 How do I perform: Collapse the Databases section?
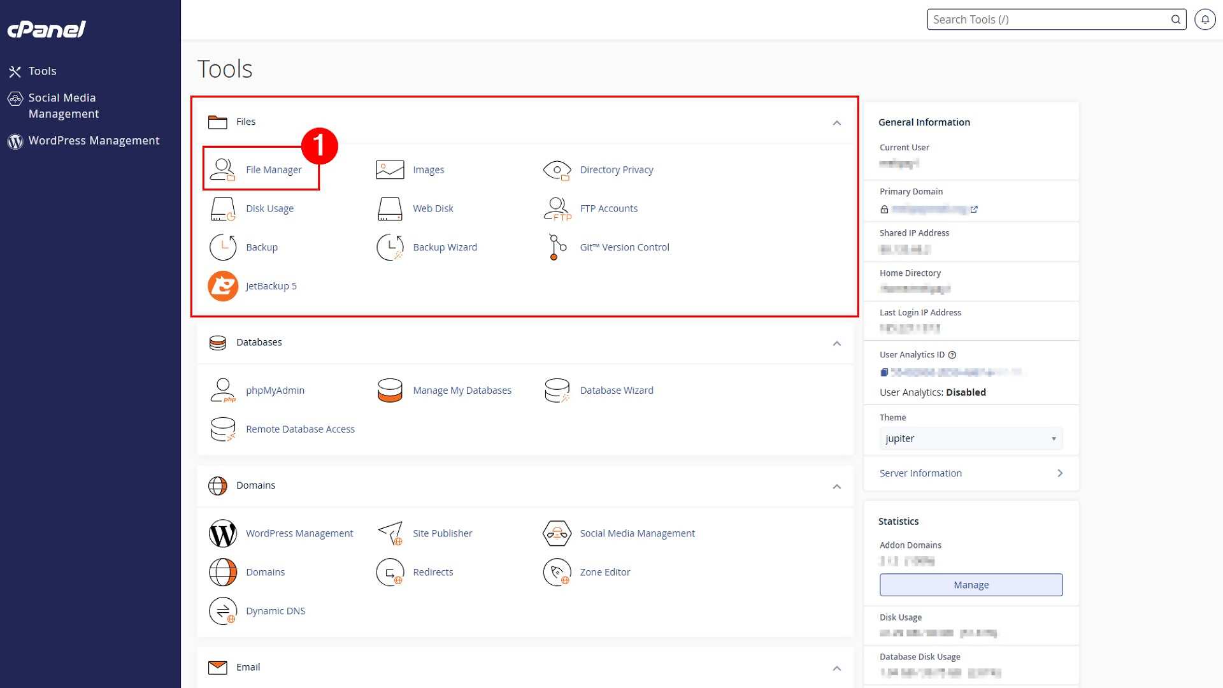(837, 343)
